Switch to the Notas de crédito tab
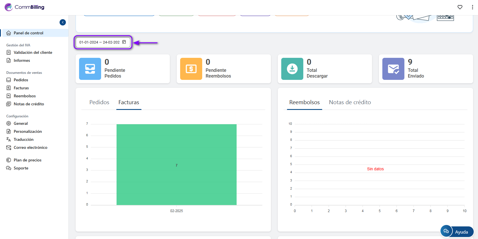The width and height of the screenshot is (478, 239). coord(350,102)
